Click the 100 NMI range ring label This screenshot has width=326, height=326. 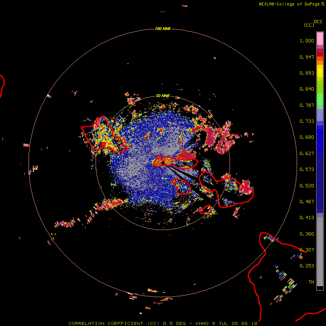(163, 29)
